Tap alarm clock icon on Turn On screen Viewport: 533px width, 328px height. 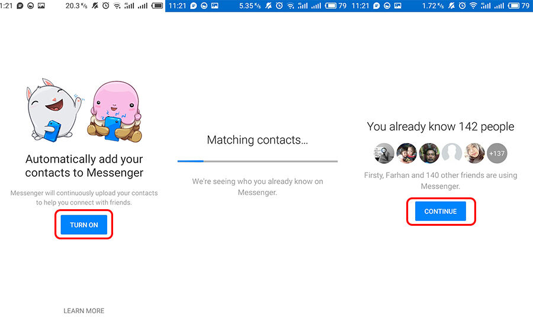[x=106, y=6]
